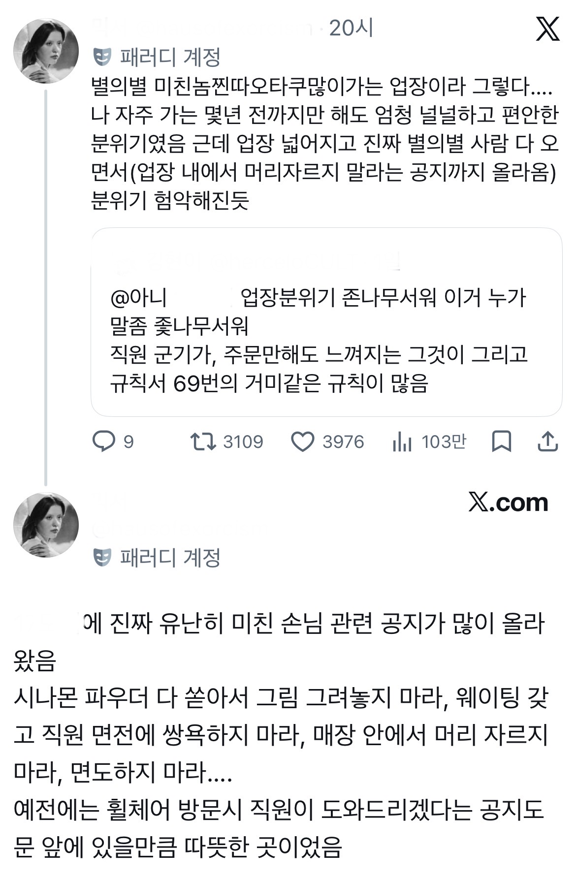Click the first parody account mask icon
Image resolution: width=576 pixels, height=880 pixels.
coord(102,57)
